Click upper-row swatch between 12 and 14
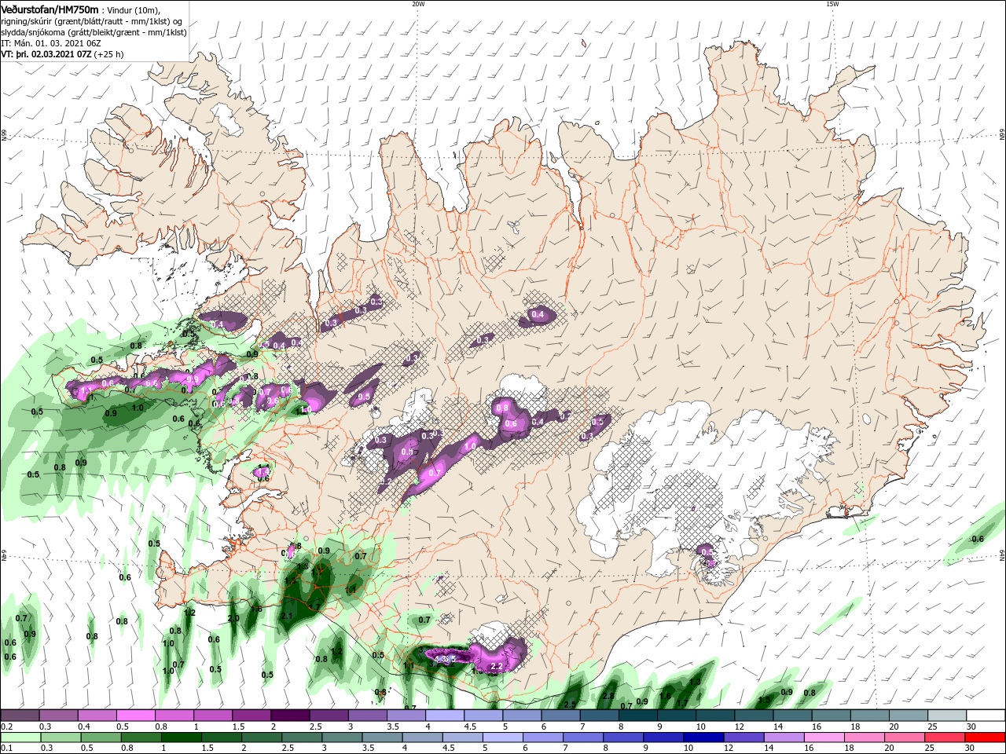This screenshot has width=1006, height=754. point(754,716)
